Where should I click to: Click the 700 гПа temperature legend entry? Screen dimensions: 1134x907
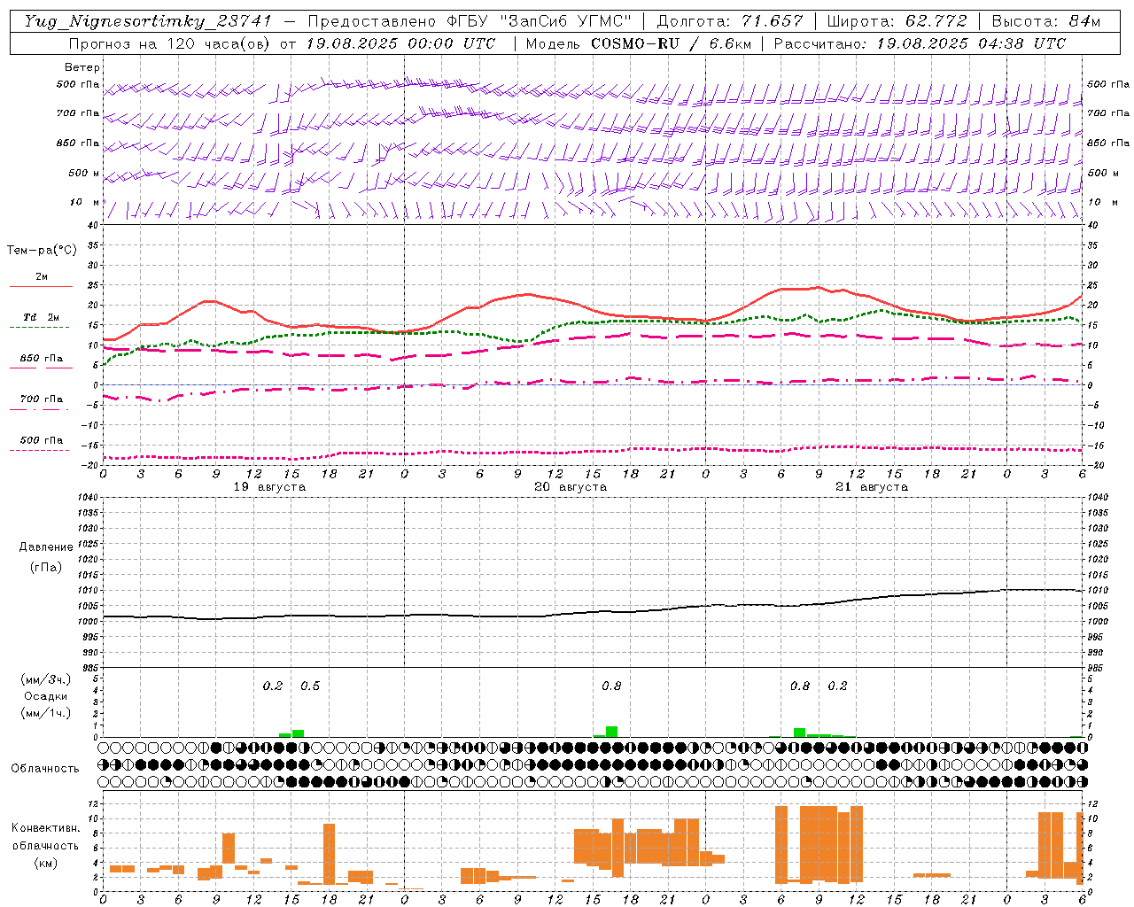(41, 399)
